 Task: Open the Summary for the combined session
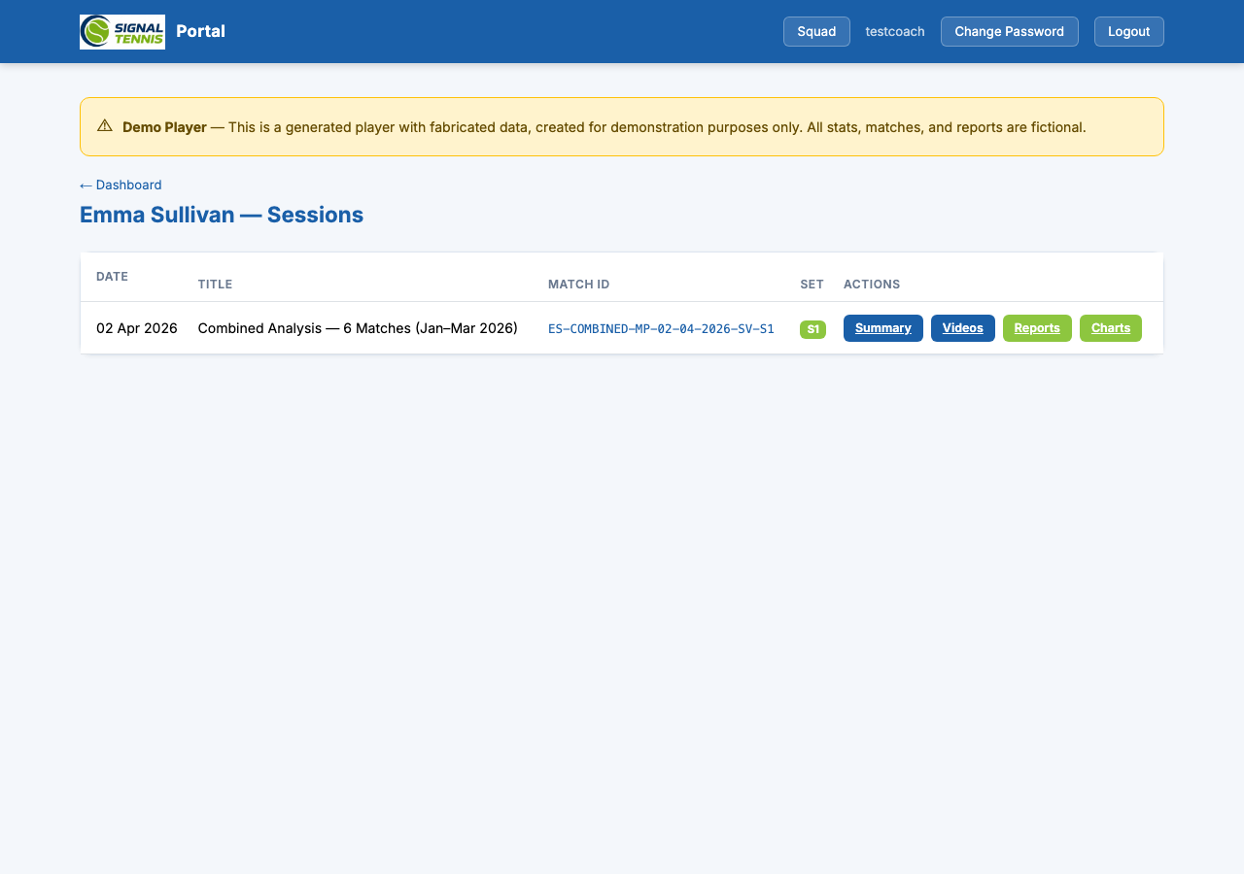pyautogui.click(x=882, y=328)
